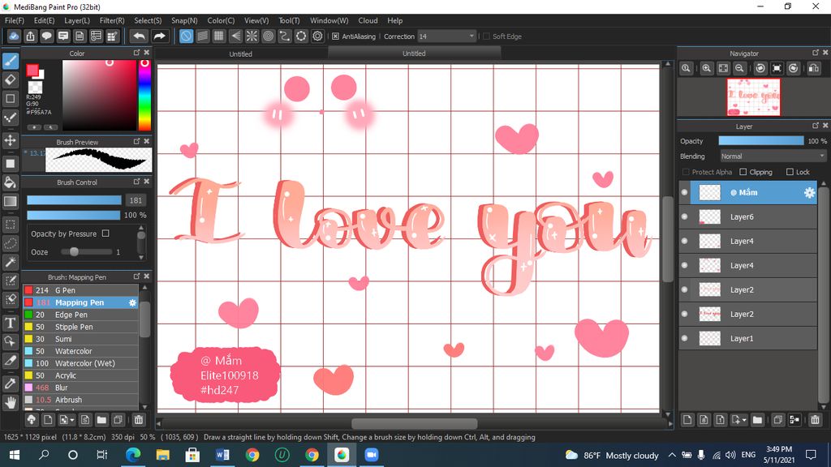This screenshot has height=467, width=831.
Task: Switch to first Untitled tab
Action: click(x=240, y=54)
